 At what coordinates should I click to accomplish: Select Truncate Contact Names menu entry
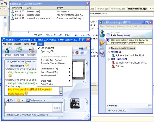55,63
